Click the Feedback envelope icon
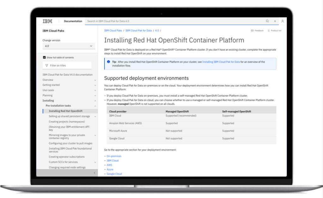Screen dimensions: 323x198 click(x=252, y=31)
